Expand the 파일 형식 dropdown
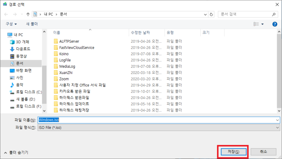The height and width of the screenshot is (159, 282). [277, 127]
